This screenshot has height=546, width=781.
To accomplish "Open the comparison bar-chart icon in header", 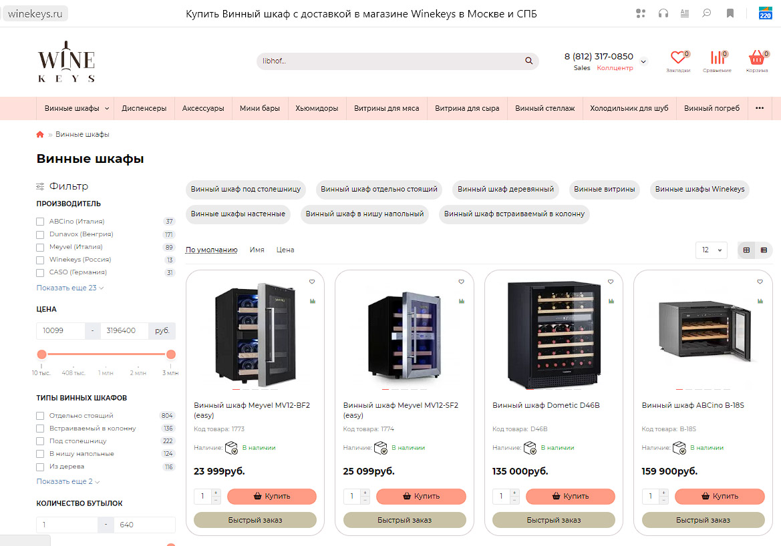I will click(x=718, y=57).
